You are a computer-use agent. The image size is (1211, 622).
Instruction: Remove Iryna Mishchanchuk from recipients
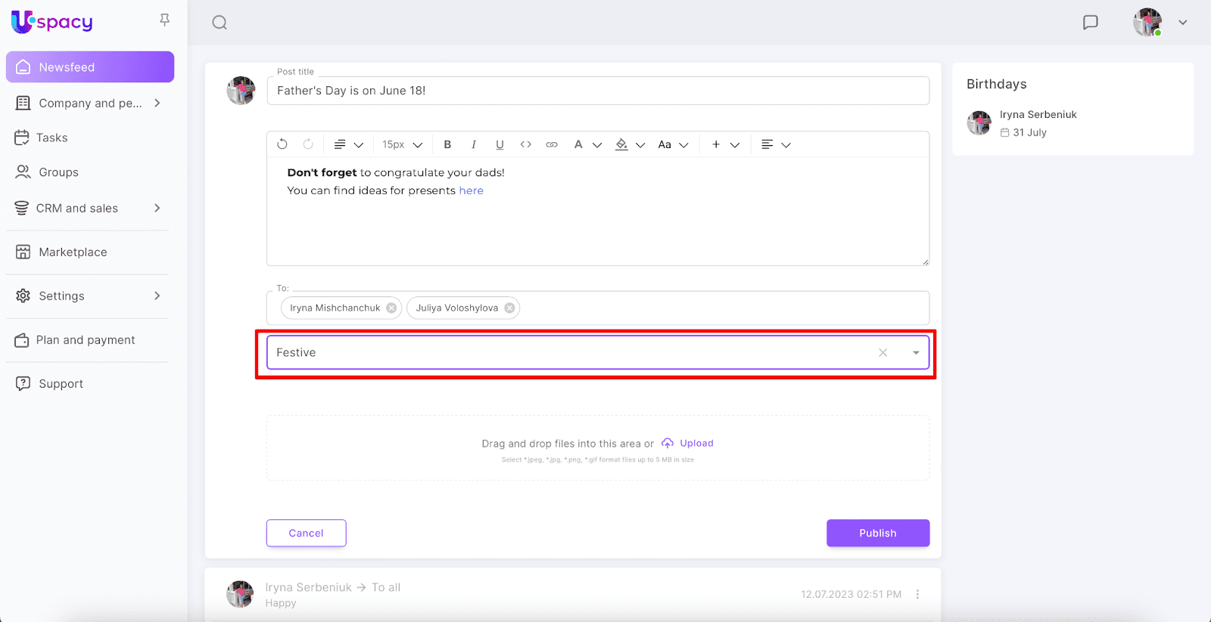coord(391,308)
